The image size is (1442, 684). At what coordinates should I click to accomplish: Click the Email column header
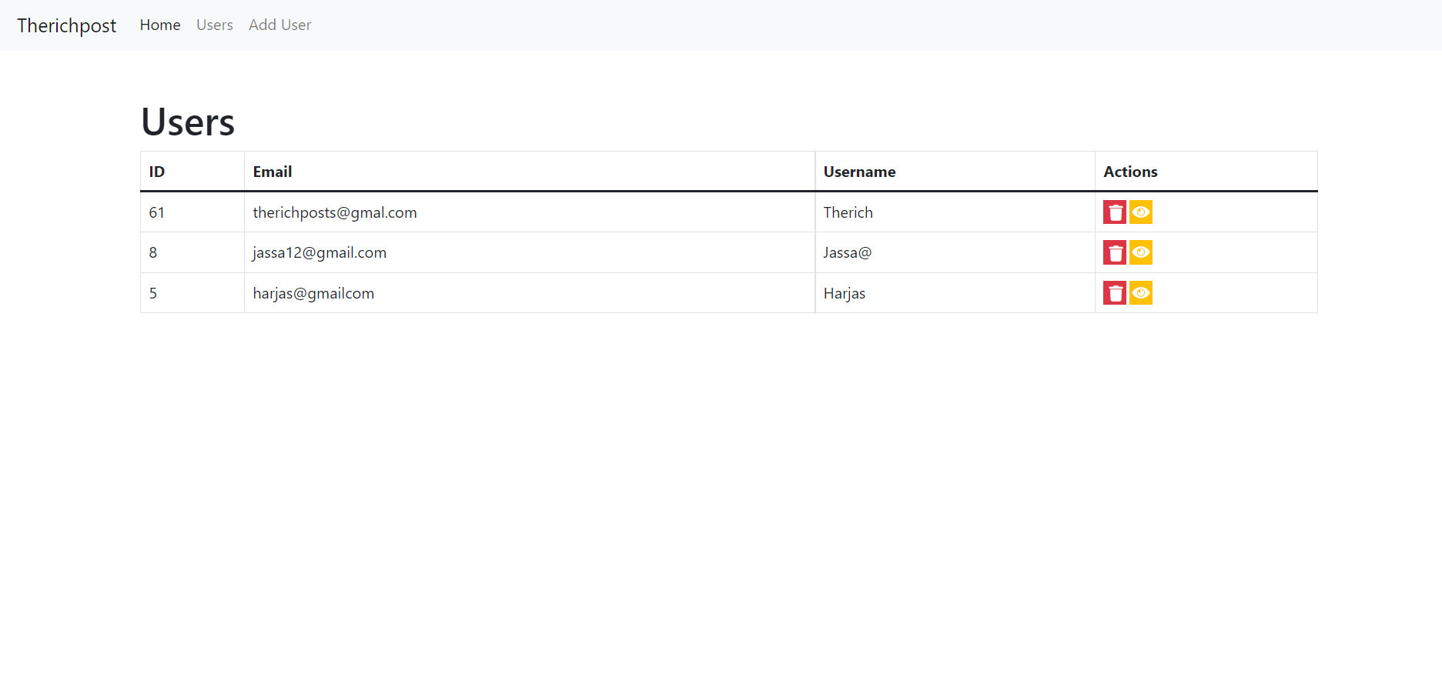pos(273,172)
